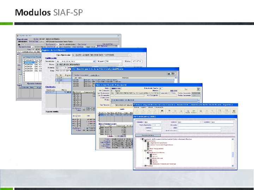Toggle the Registro checkbox in the tree
The image size is (254, 190).
(x=145, y=151)
